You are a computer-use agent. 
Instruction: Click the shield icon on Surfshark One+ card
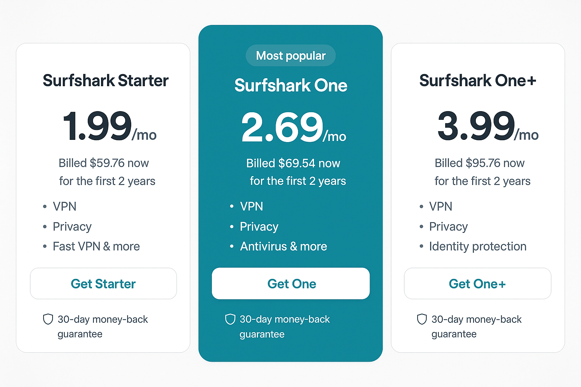[421, 319]
